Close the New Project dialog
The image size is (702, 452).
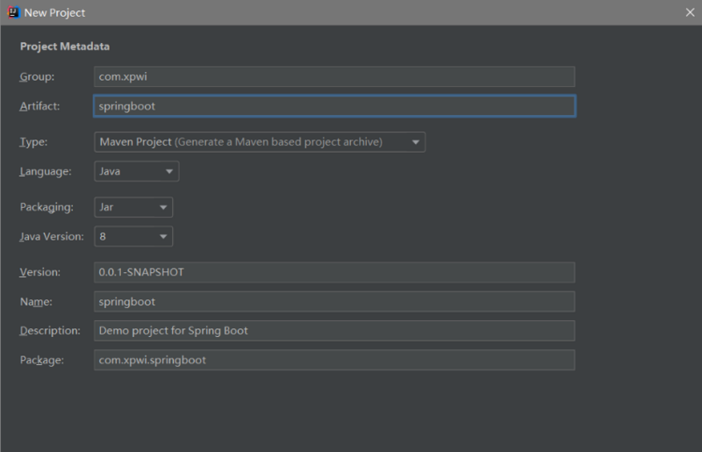point(690,12)
